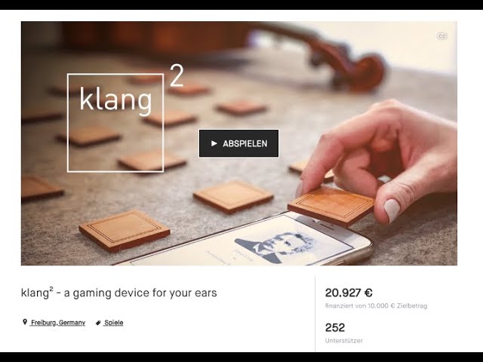
Task: Click the ABSPIELEN play button
Action: (x=238, y=143)
